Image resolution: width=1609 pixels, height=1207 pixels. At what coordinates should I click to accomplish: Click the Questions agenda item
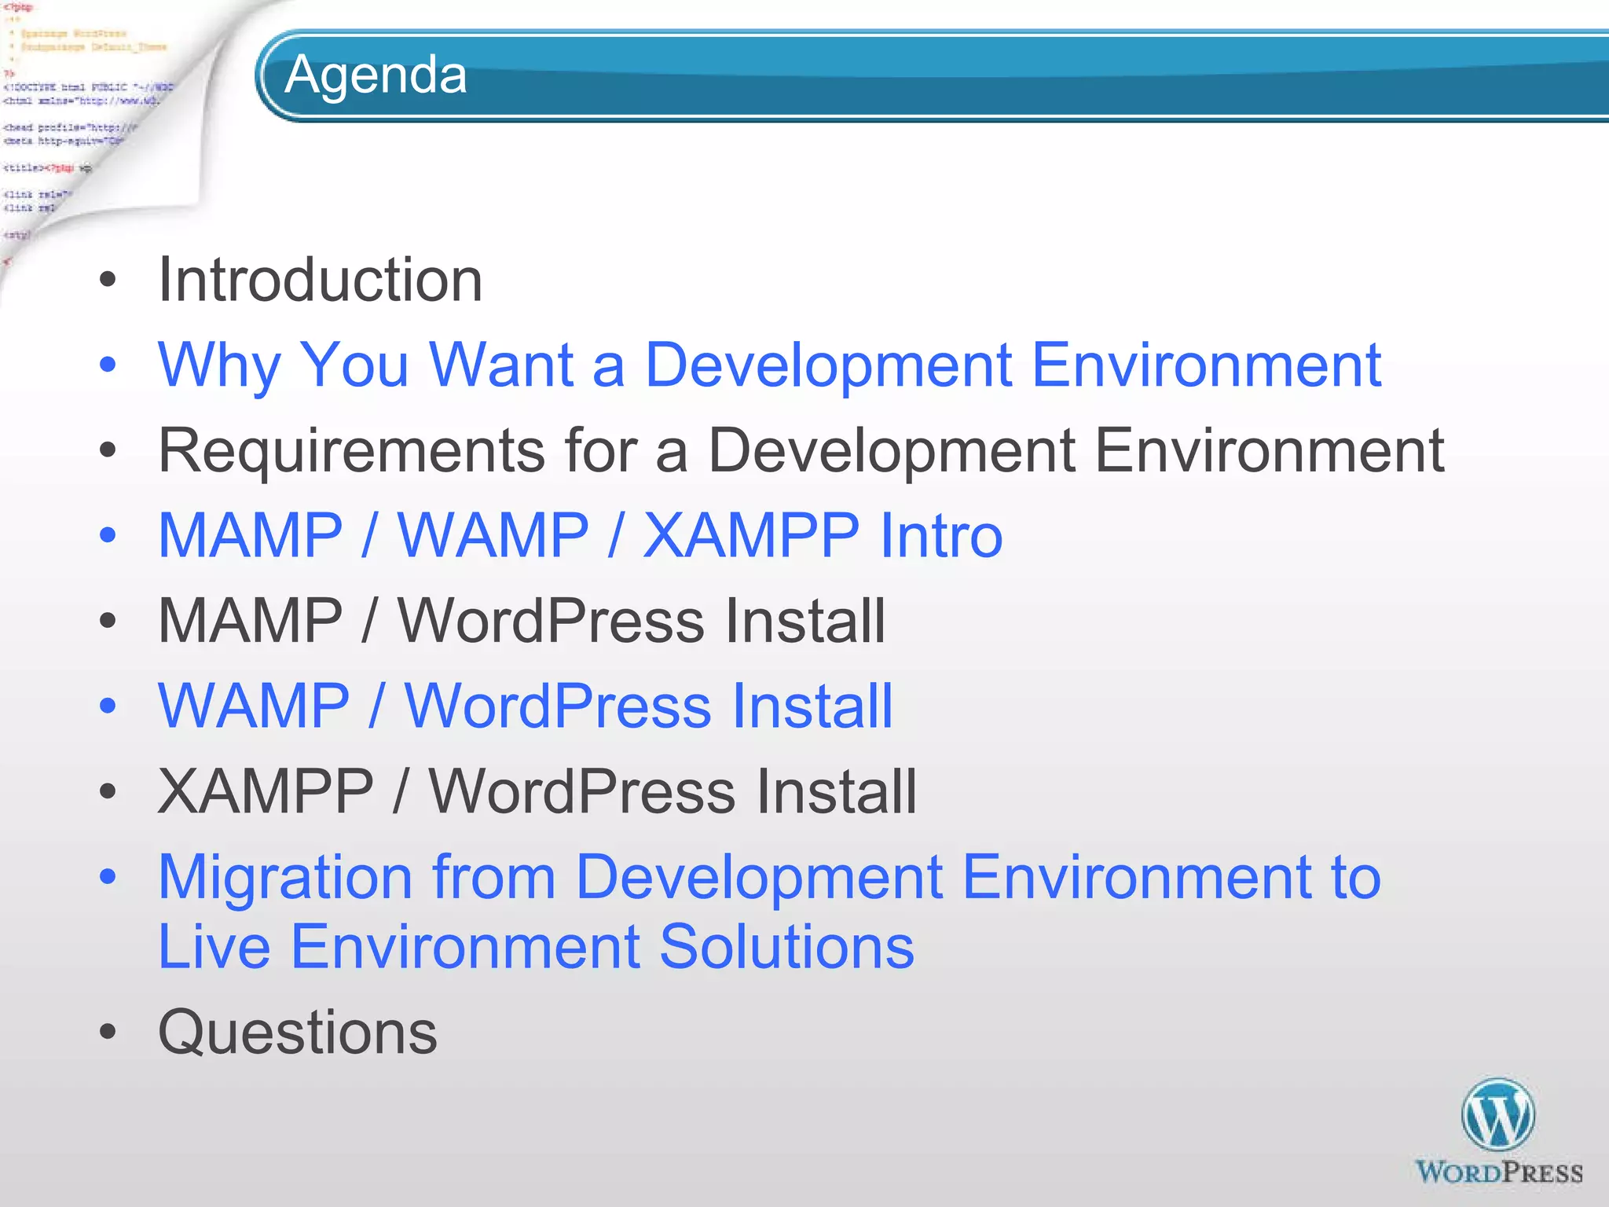point(297,1032)
